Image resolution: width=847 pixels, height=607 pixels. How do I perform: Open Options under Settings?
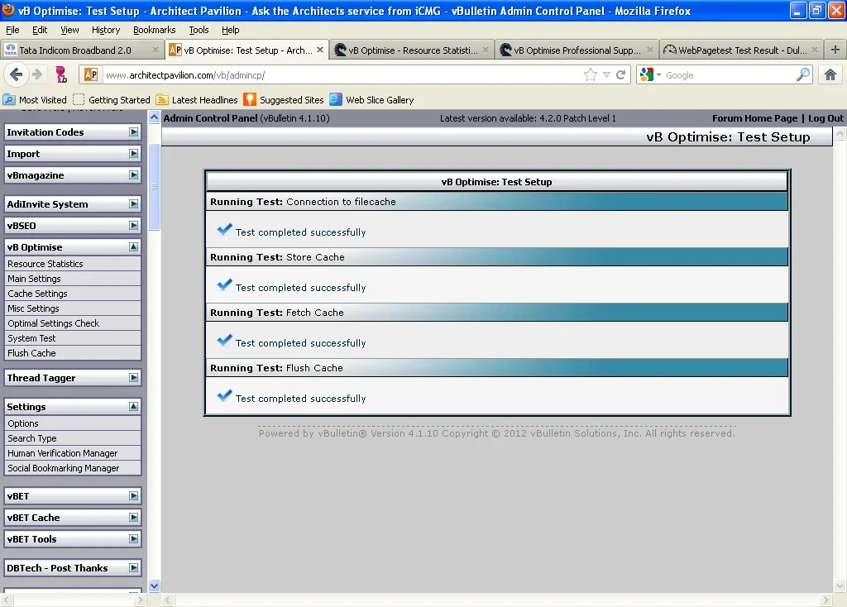click(73, 423)
